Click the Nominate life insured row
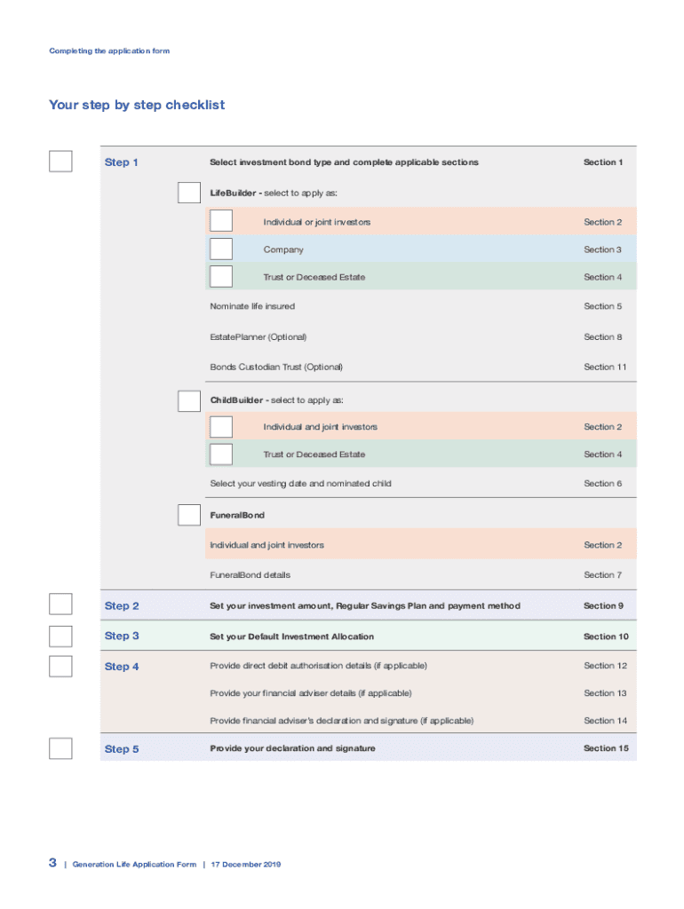The height and width of the screenshot is (909, 684). click(252, 306)
